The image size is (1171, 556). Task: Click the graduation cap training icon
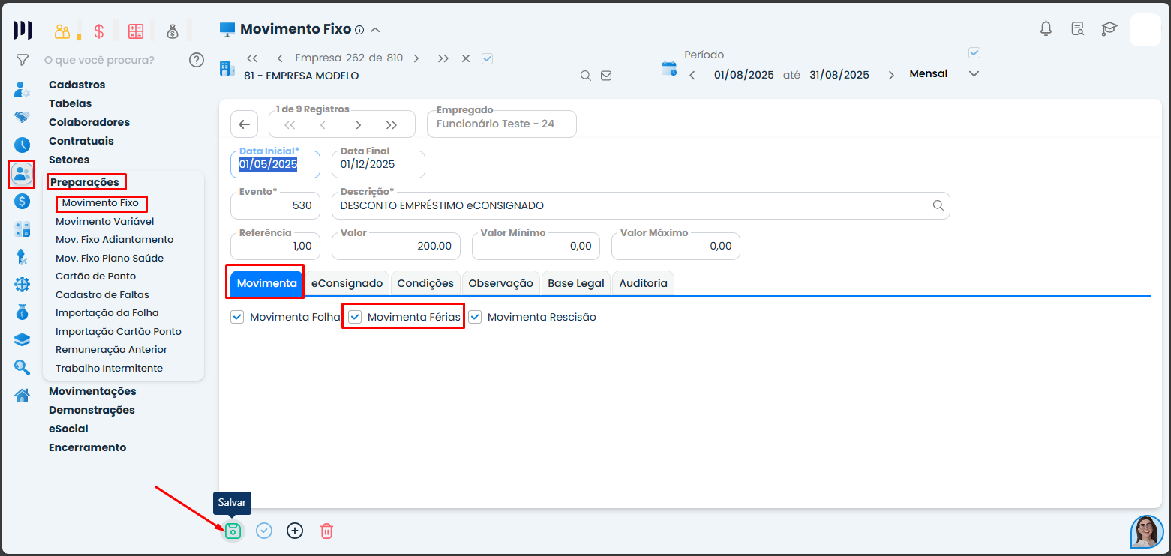tap(1109, 29)
